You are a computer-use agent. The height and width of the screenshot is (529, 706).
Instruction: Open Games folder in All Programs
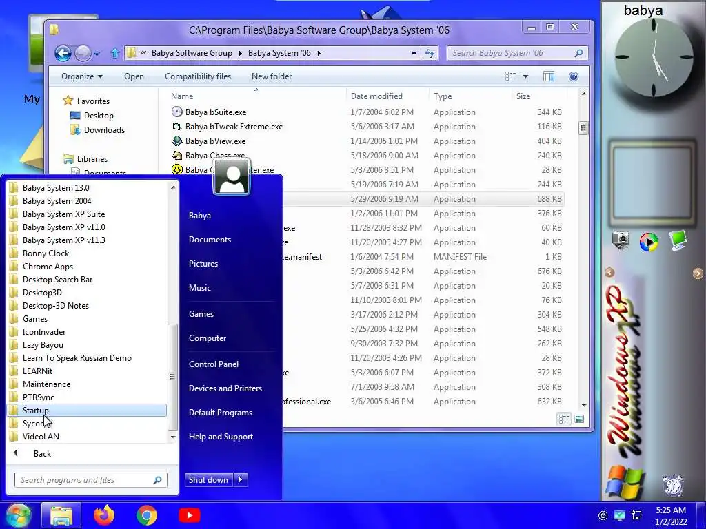(x=86, y=318)
